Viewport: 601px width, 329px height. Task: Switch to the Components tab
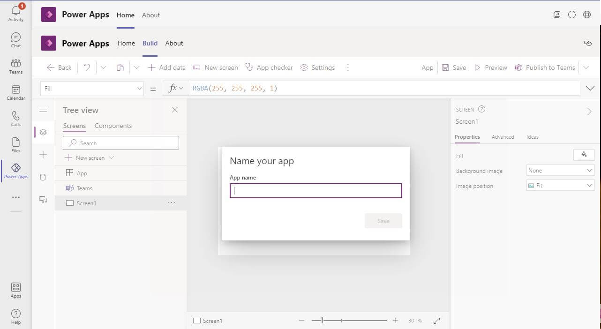113,126
